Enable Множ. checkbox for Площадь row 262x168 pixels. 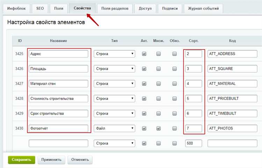(158, 69)
